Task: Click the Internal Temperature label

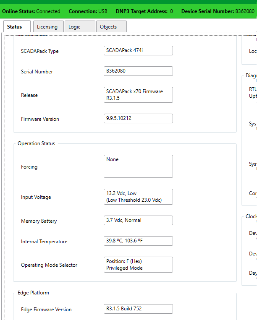Action: pos(44,242)
